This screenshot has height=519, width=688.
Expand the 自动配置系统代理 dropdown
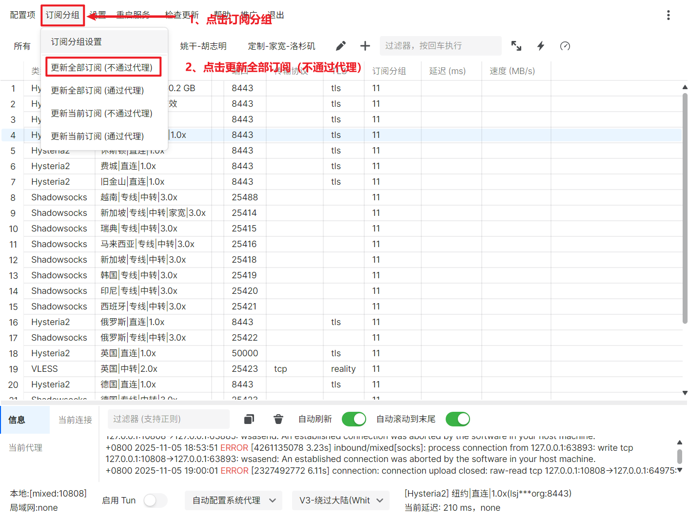(234, 500)
